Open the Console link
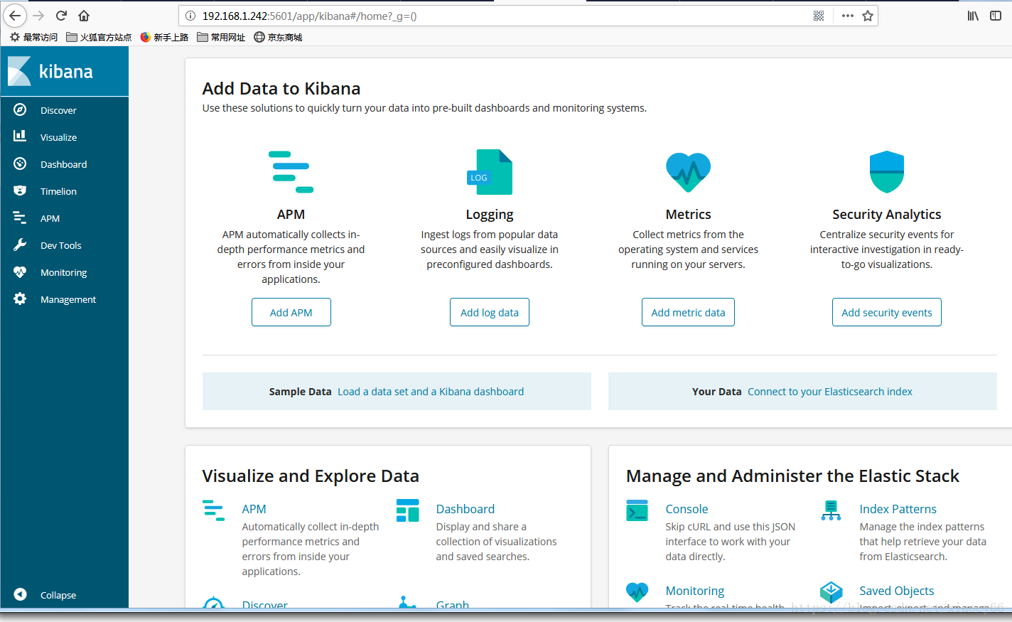The image size is (1012, 622). pyautogui.click(x=687, y=509)
